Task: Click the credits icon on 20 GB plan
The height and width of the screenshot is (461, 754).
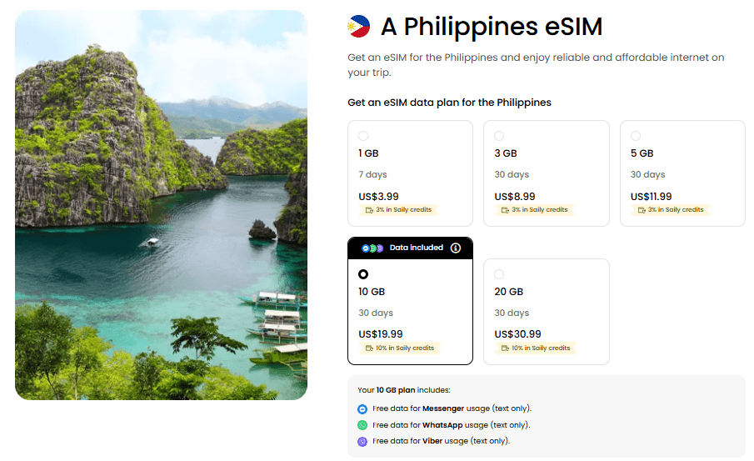Action: 505,348
